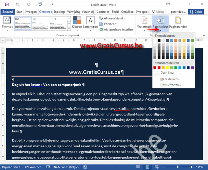The image size is (208, 170).
Task: Open Paginaranden page borders
Action: pyautogui.click(x=178, y=22)
